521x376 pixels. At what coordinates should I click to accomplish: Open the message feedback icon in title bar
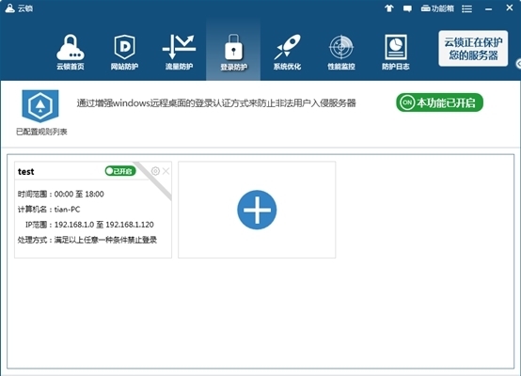point(407,8)
